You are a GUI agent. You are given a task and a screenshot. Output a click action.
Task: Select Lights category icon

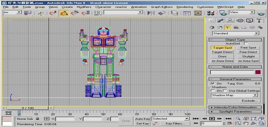tap(228, 27)
